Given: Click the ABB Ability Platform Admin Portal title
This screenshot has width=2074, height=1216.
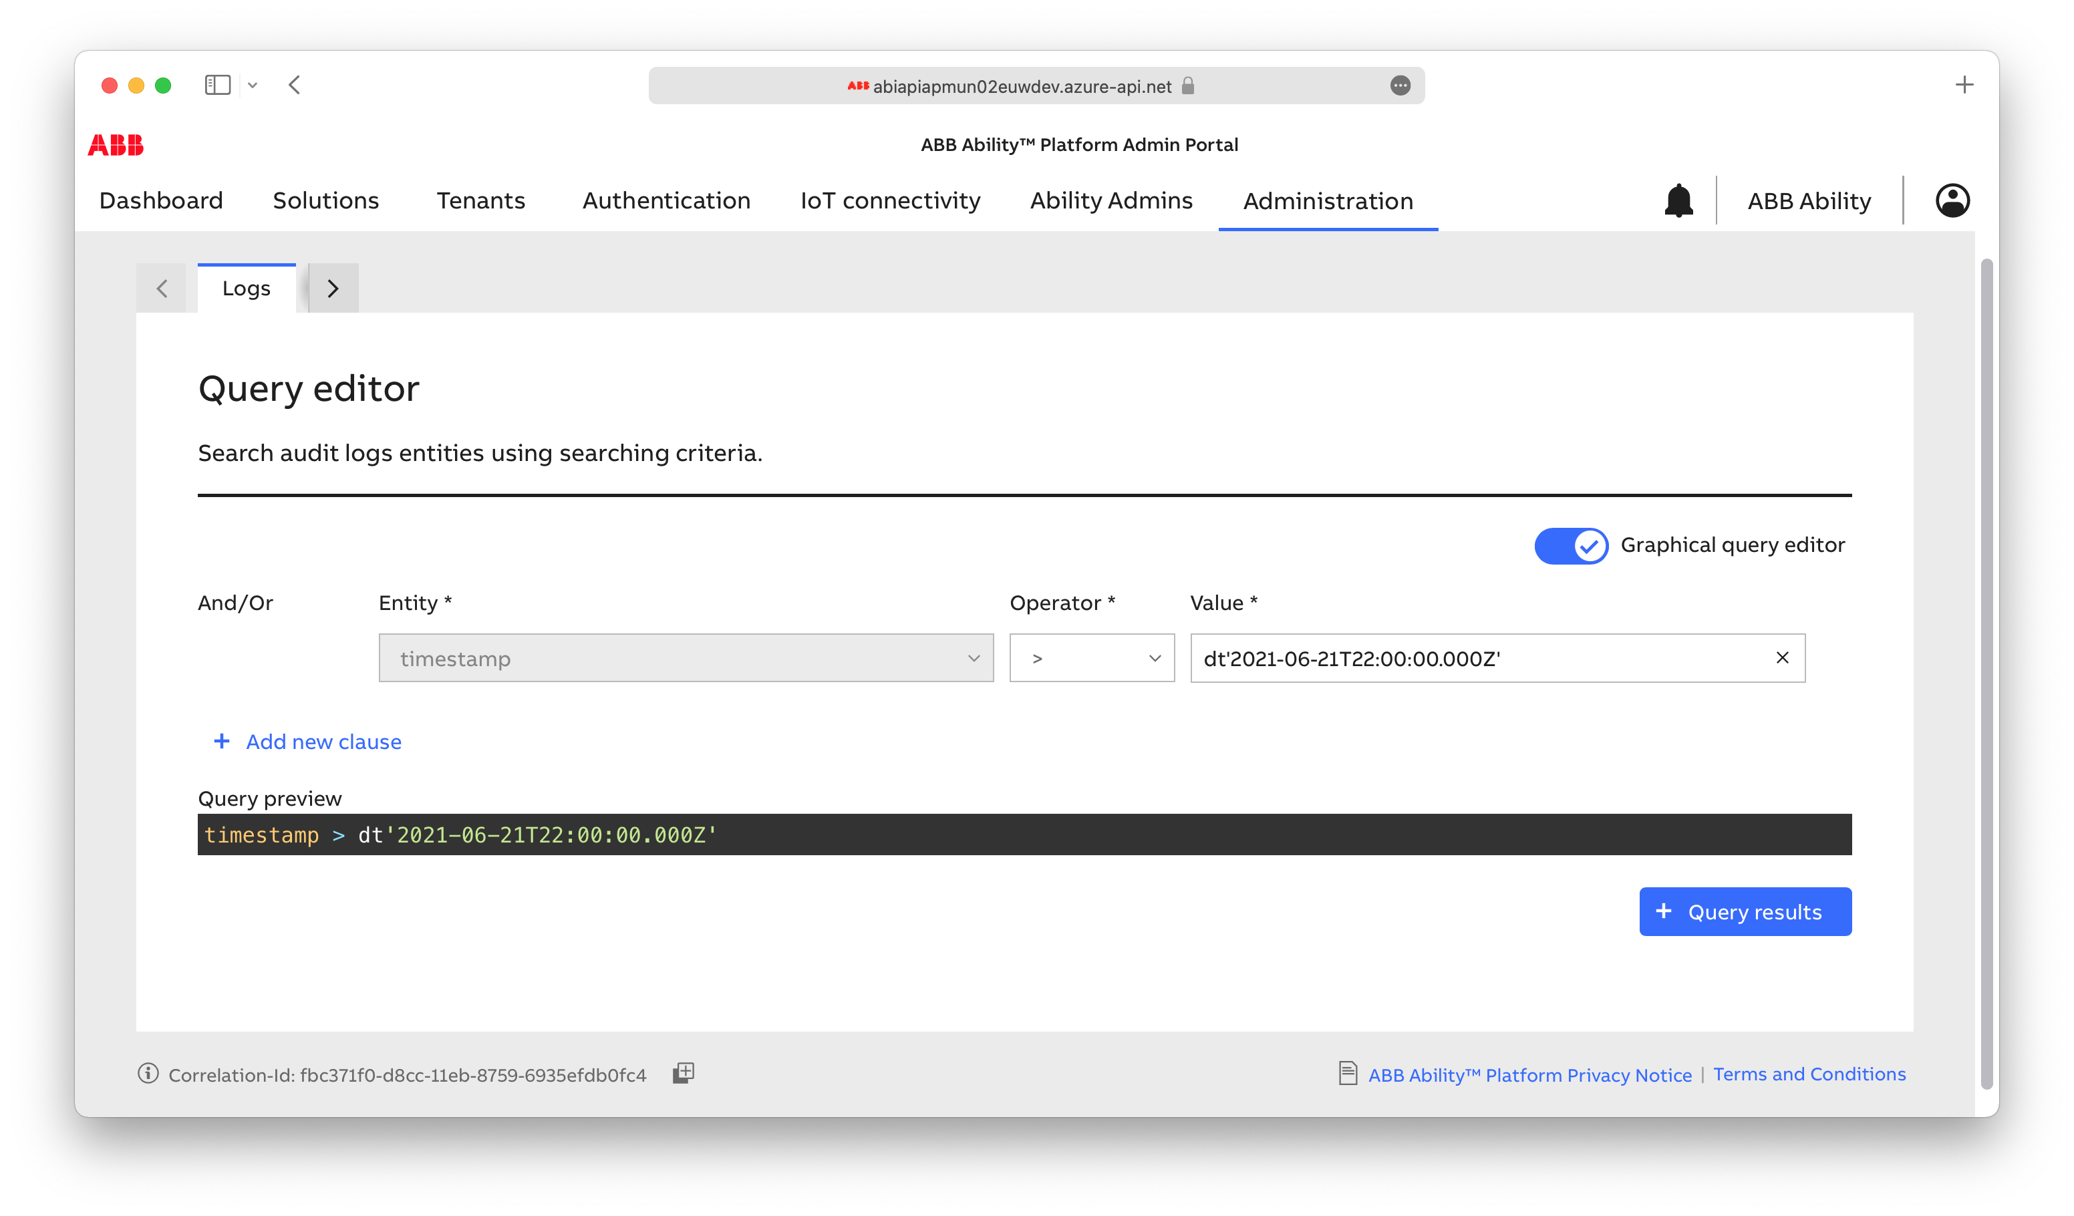Looking at the screenshot, I should [1079, 145].
